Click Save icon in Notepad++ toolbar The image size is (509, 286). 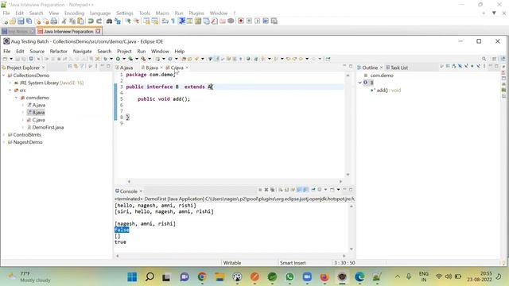pos(21,21)
